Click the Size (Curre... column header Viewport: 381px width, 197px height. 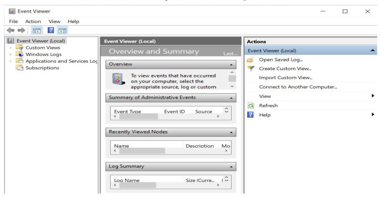[x=200, y=180]
